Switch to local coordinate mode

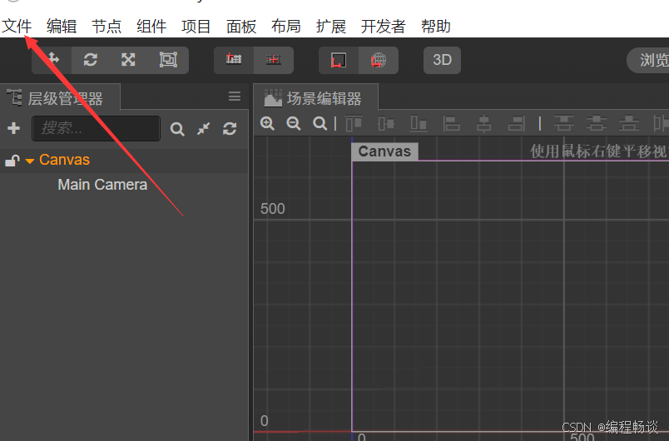(x=339, y=60)
